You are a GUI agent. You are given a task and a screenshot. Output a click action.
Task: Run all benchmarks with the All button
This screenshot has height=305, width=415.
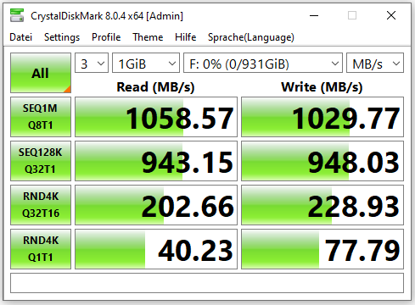coord(41,73)
